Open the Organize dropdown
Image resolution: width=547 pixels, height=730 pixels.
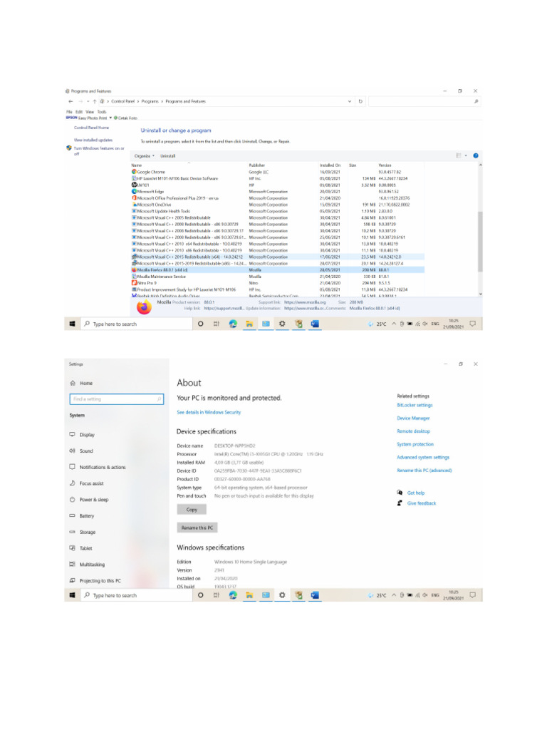tap(145, 156)
